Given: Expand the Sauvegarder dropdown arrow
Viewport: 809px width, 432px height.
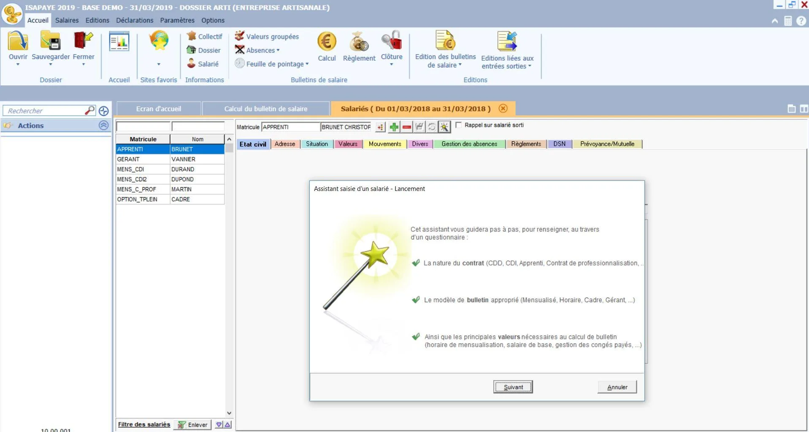Looking at the screenshot, I should [50, 64].
